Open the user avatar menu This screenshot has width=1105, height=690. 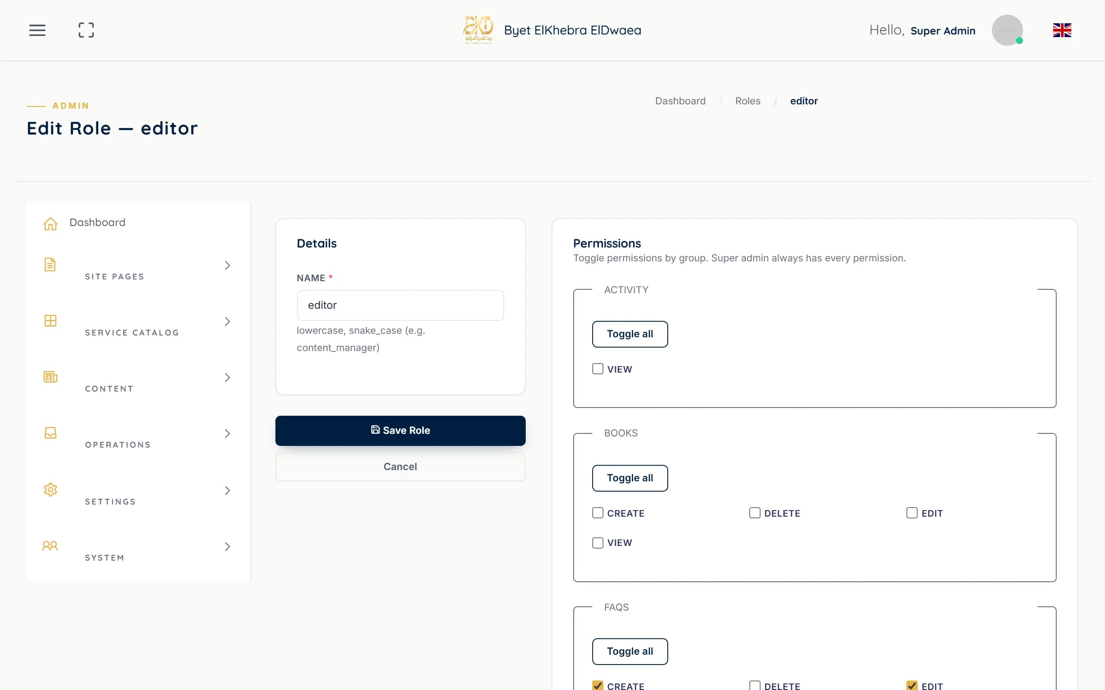tap(1007, 30)
